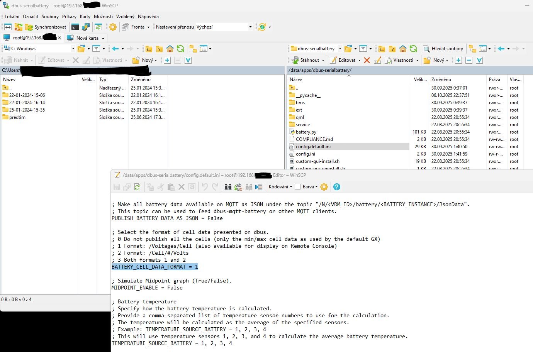Image resolution: width=533 pixels, height=352 pixels.
Task: Reload file in the editor toolbar
Action: pyautogui.click(x=137, y=187)
